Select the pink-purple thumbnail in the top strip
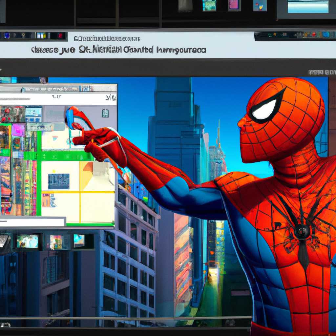Image resolution: width=336 pixels, height=336 pixels. tap(234, 5)
